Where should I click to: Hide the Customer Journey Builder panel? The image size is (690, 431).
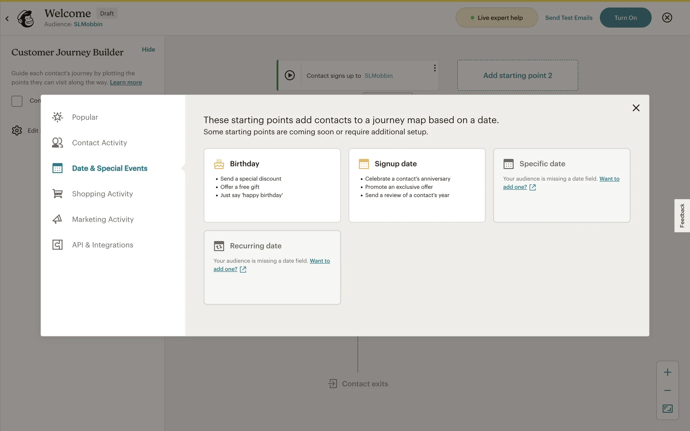coord(148,50)
